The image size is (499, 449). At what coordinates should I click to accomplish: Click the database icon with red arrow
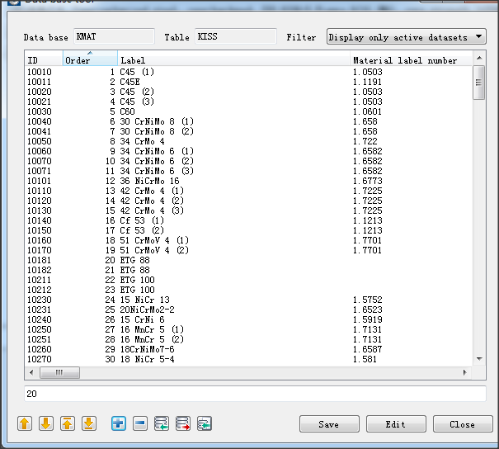pyautogui.click(x=183, y=423)
